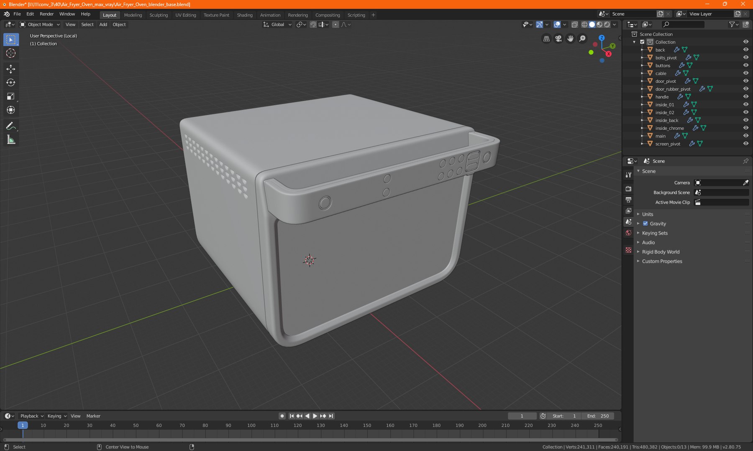Toggle visibility of handle object

click(x=745, y=97)
